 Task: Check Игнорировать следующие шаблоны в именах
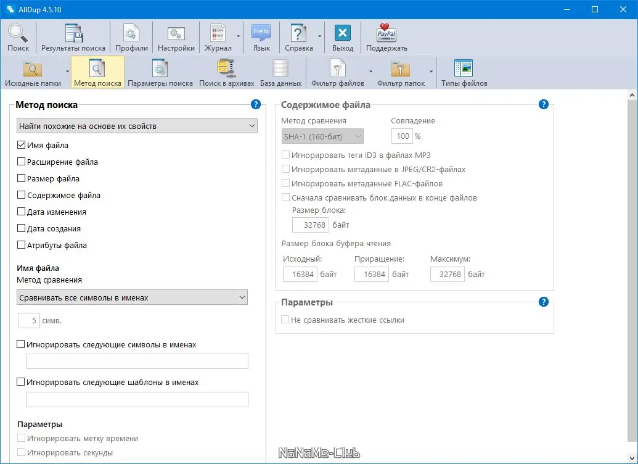coord(20,382)
